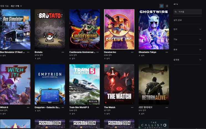Switch to list view layout
This screenshot has width=206, height=129.
point(167,6)
